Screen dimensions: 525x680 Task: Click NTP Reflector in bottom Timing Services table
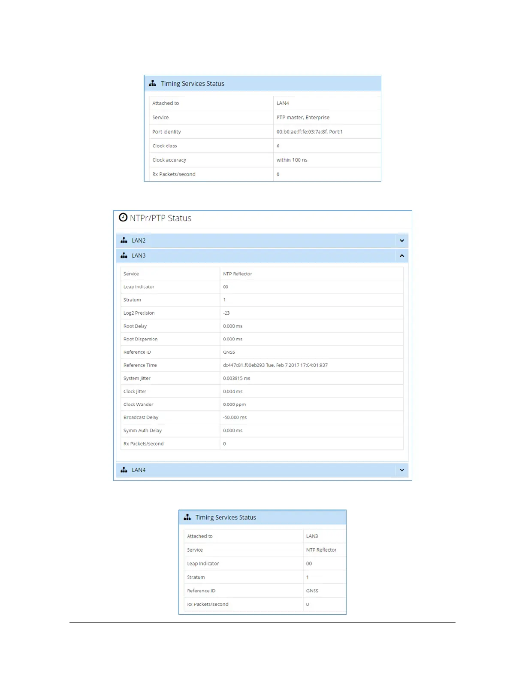pos(321,550)
